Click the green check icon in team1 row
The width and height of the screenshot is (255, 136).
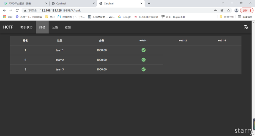tap(144, 50)
